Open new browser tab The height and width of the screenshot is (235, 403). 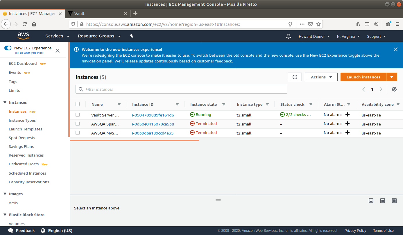135,13
